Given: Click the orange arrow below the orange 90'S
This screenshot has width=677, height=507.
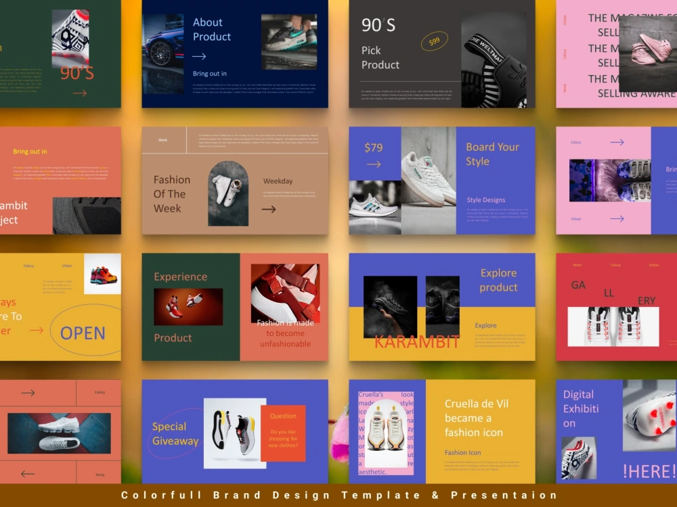Looking at the screenshot, I should click(79, 93).
